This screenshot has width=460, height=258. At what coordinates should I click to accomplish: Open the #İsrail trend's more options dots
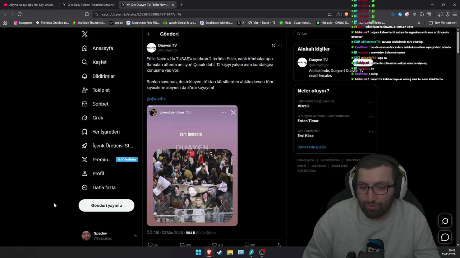(x=371, y=102)
